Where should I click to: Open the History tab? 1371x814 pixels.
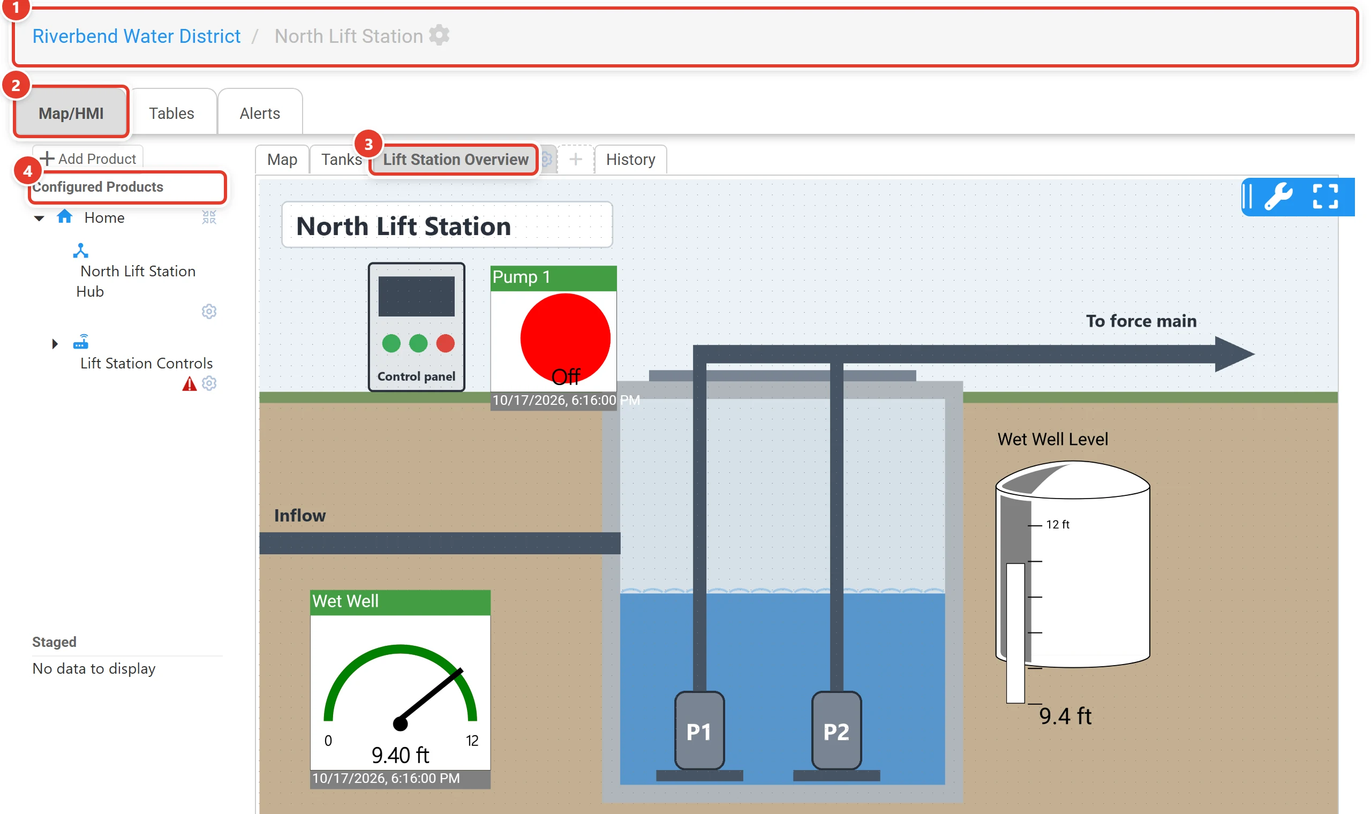tap(631, 160)
